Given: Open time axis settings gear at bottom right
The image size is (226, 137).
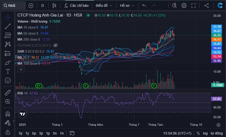Looking at the screenshot, I should coord(218,125).
